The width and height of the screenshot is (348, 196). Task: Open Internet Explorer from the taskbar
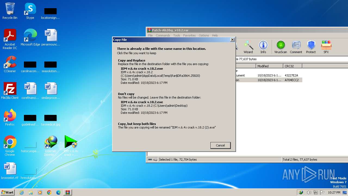pyautogui.click(x=21, y=192)
